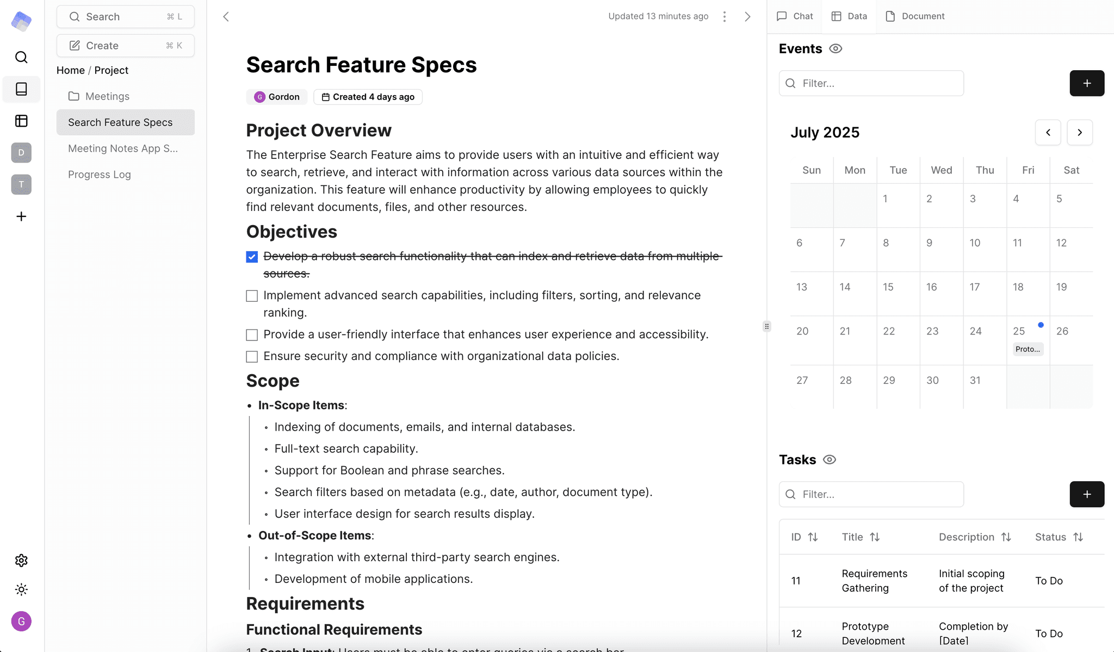Click the app logo icon
The height and width of the screenshot is (652, 1114).
point(21,21)
